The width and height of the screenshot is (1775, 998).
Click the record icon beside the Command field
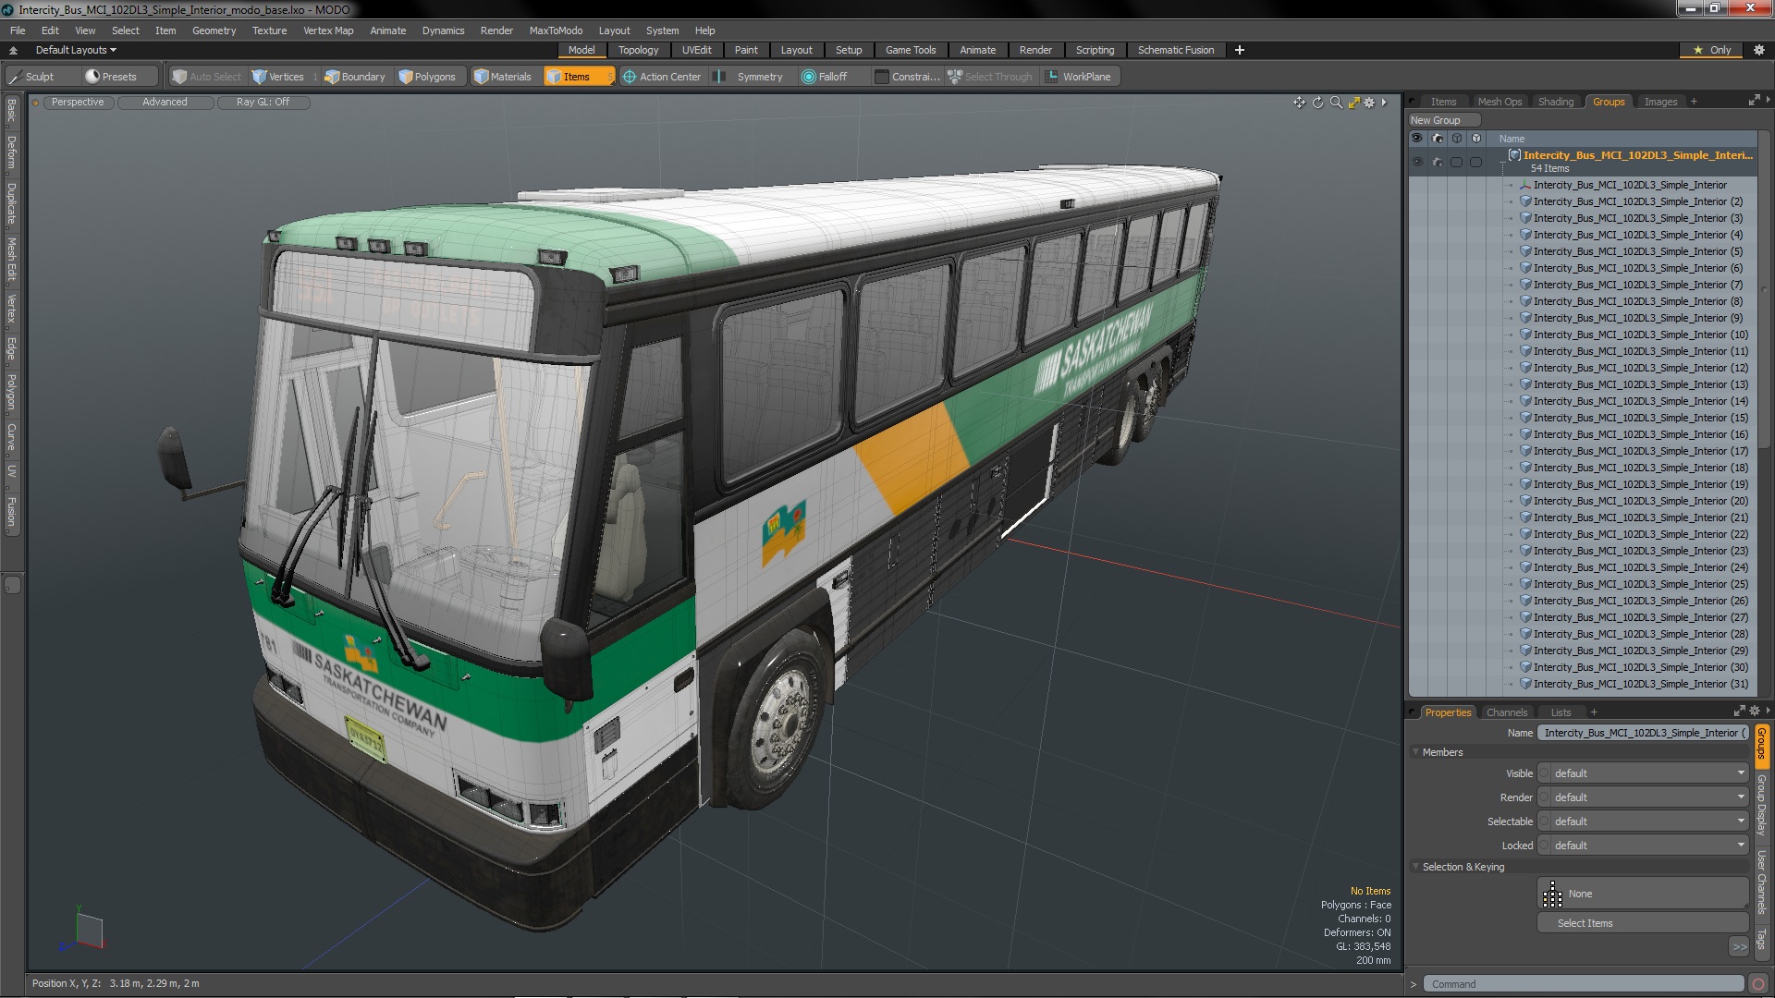coord(1758,984)
